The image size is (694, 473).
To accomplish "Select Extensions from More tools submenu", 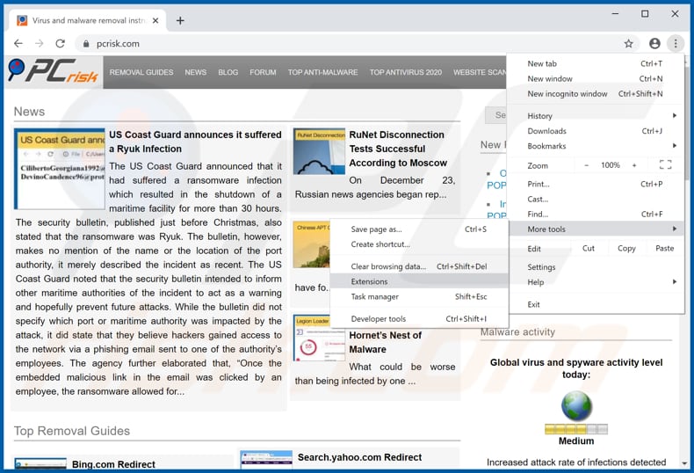I will point(370,281).
